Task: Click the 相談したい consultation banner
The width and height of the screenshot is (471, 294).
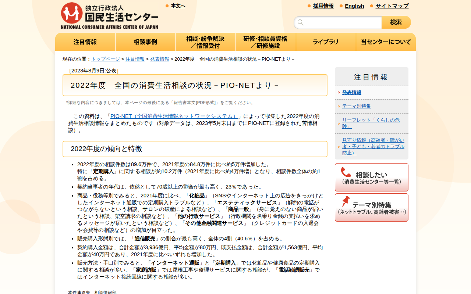Action: point(372,177)
